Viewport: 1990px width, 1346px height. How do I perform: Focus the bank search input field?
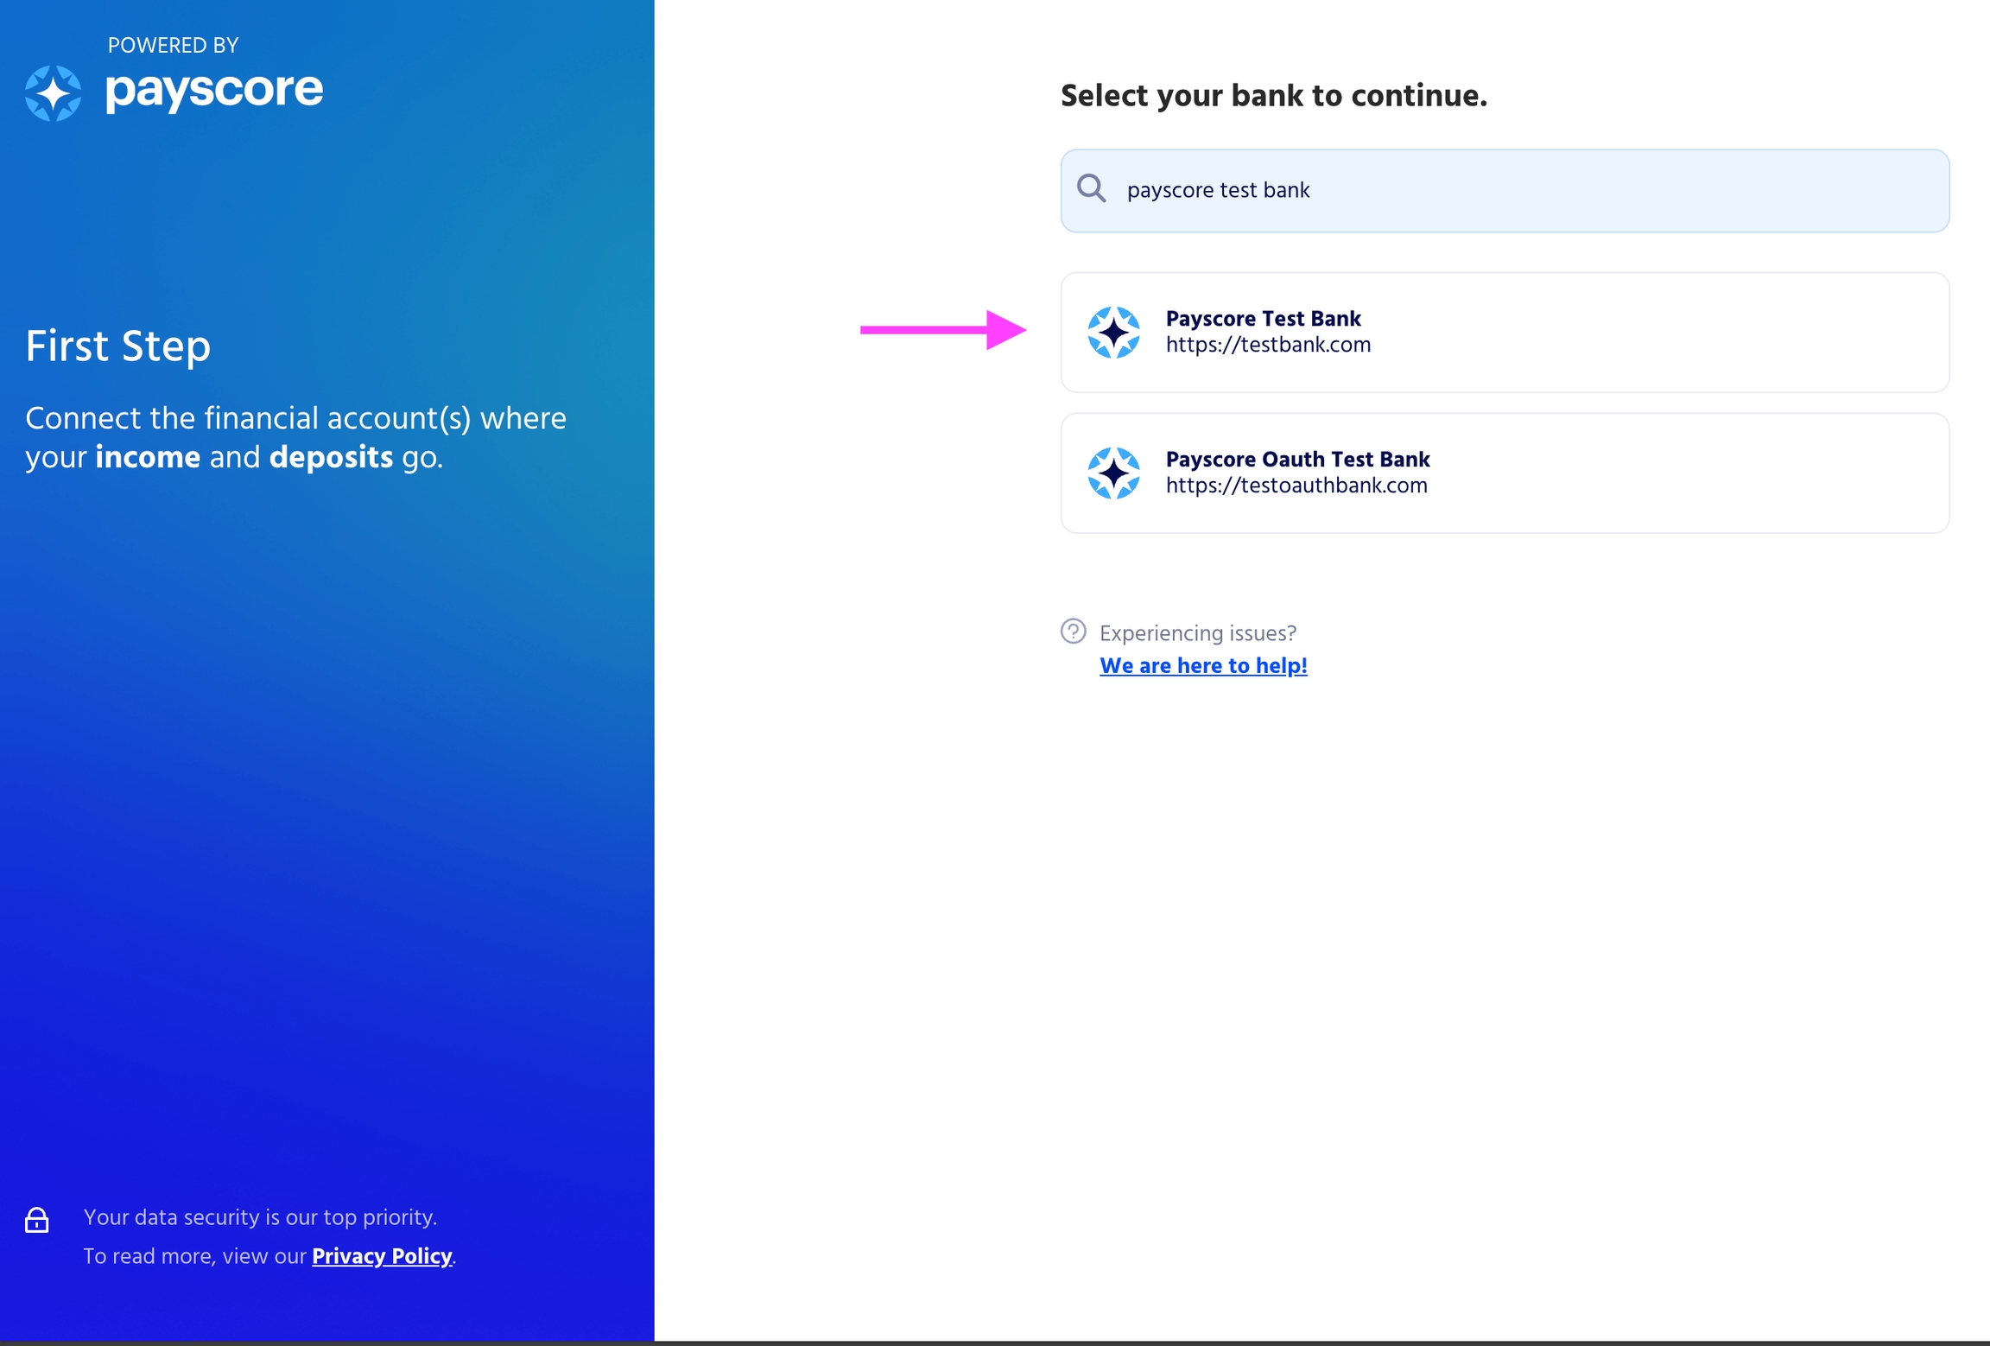[x=1520, y=190]
